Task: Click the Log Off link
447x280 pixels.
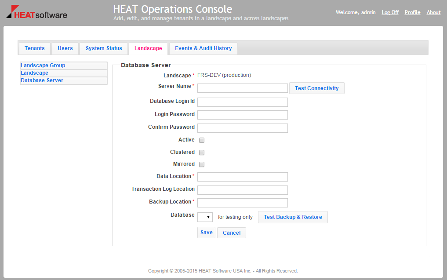Action: 390,12
